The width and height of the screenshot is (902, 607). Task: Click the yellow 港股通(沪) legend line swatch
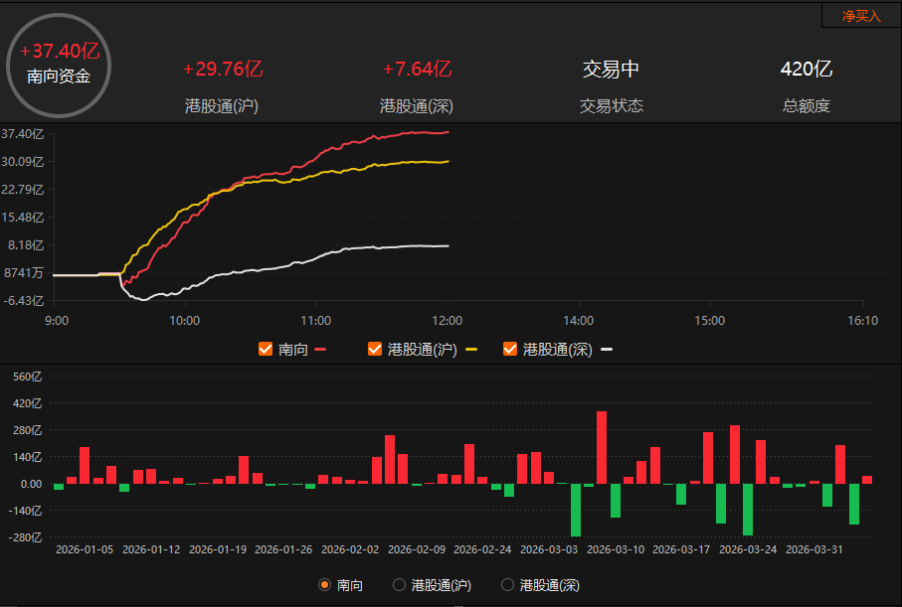click(470, 350)
